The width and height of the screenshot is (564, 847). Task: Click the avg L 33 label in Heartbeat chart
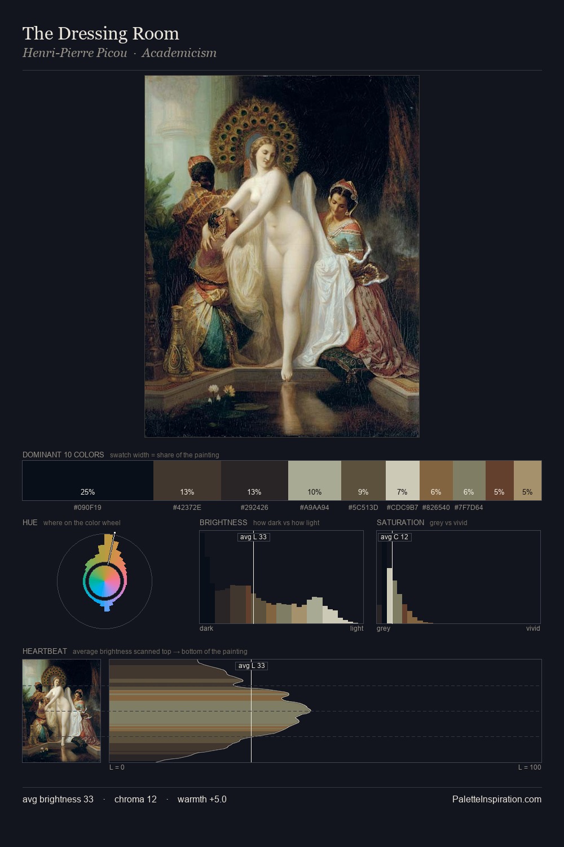tap(252, 666)
